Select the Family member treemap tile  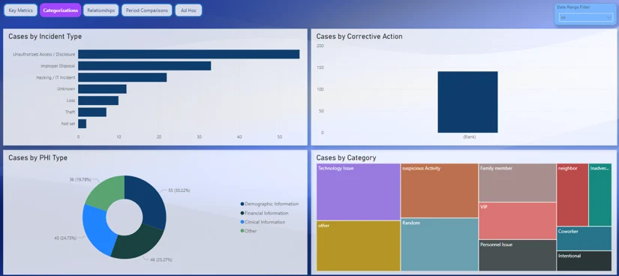(x=518, y=183)
